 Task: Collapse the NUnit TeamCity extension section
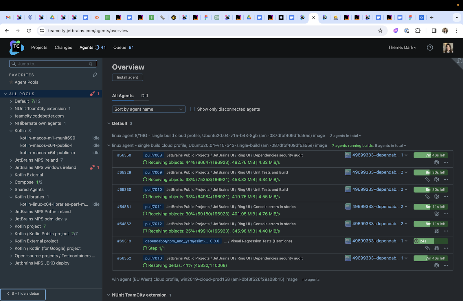(109, 295)
